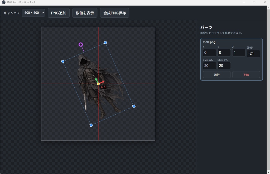Click the 数値を表示 button

click(85, 13)
